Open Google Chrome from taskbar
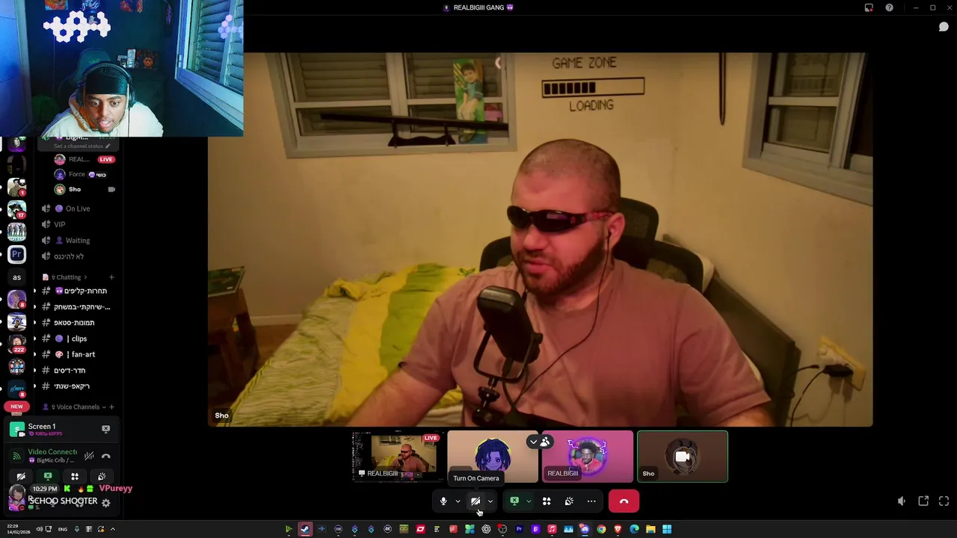The height and width of the screenshot is (538, 957). [601, 529]
